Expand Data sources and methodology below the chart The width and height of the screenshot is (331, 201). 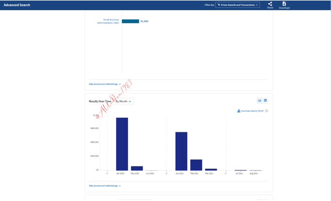pyautogui.click(x=105, y=185)
